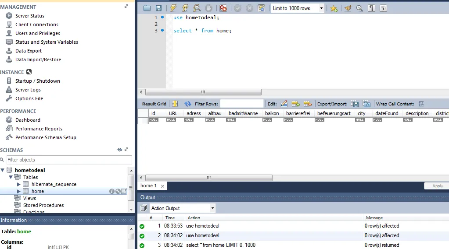
Task: Open Data Export
Action: click(x=29, y=51)
